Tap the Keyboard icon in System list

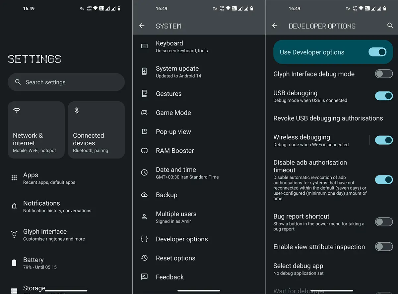click(144, 46)
